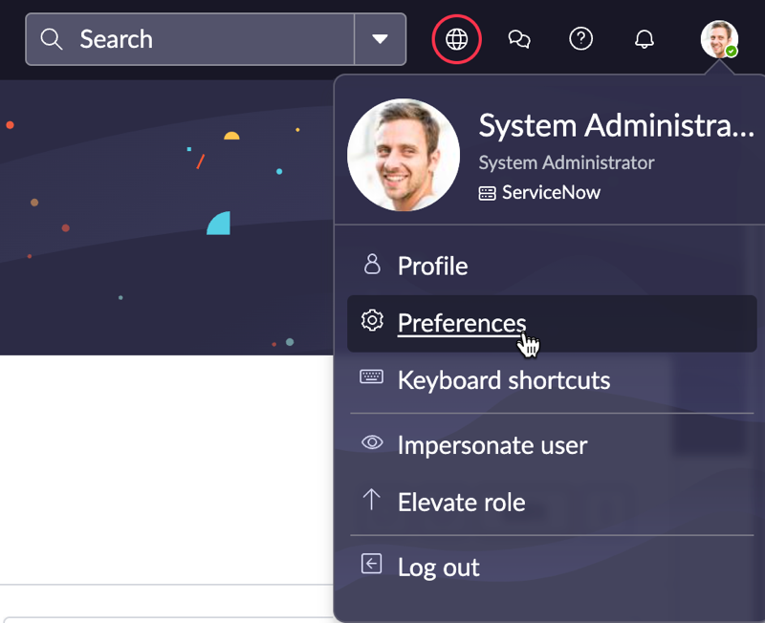The height and width of the screenshot is (623, 765).
Task: Choose Impersonate user option
Action: pos(552,445)
